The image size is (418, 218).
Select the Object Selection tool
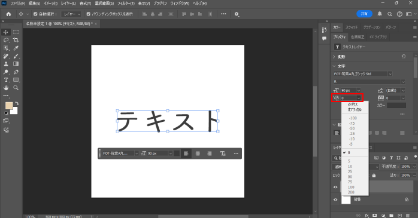(x=6, y=48)
